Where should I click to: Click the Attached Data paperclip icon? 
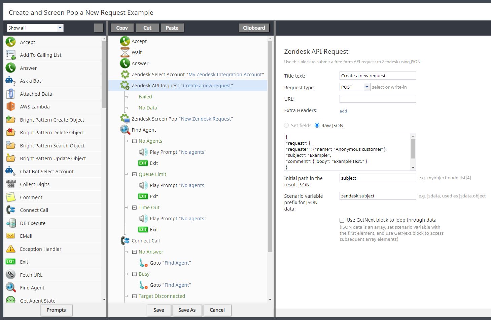(x=10, y=94)
